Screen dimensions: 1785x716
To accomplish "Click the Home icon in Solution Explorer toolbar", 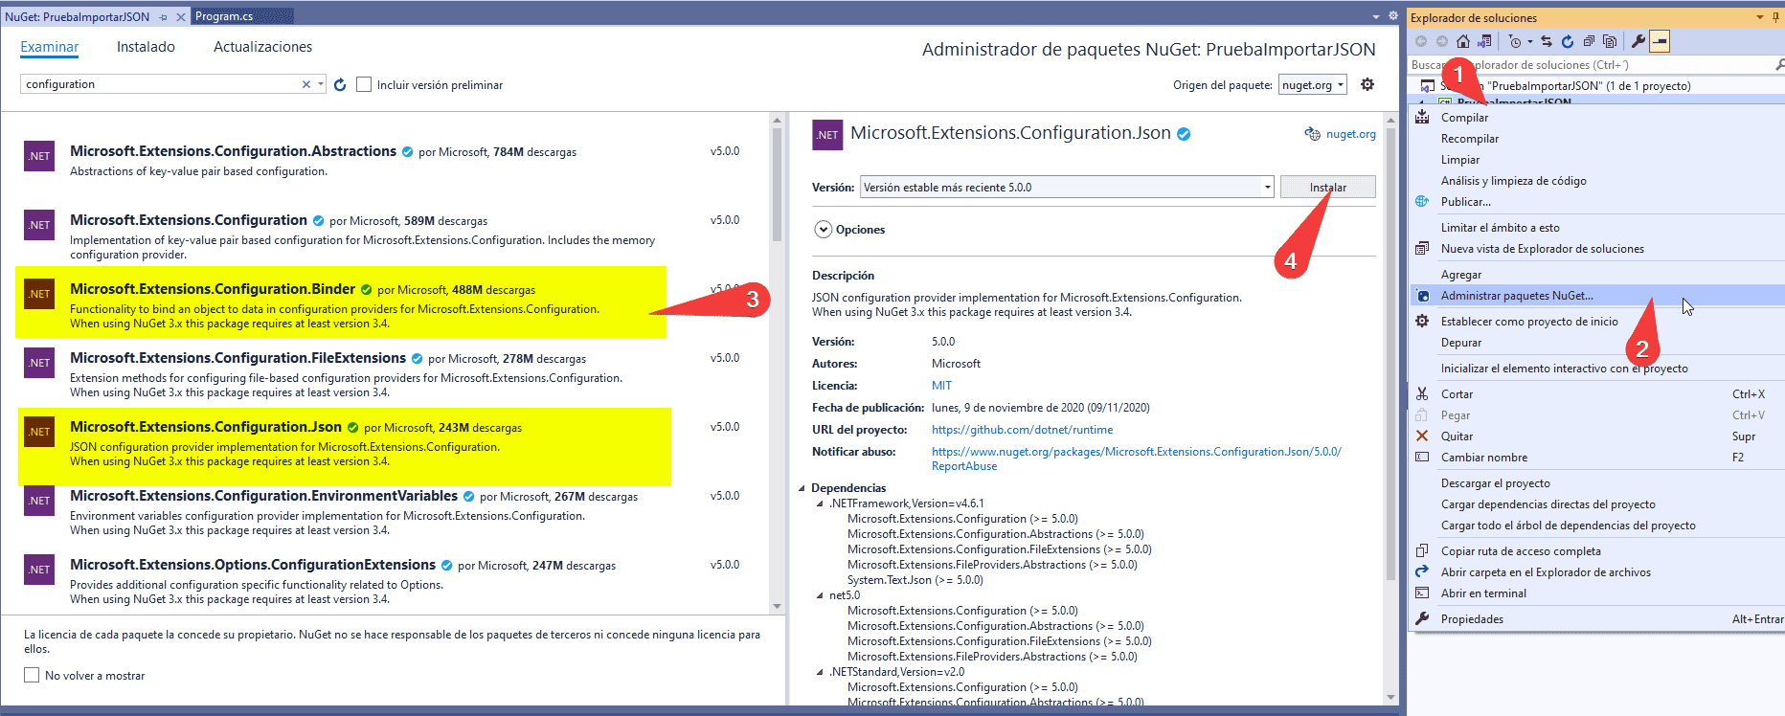I will coord(1462,41).
